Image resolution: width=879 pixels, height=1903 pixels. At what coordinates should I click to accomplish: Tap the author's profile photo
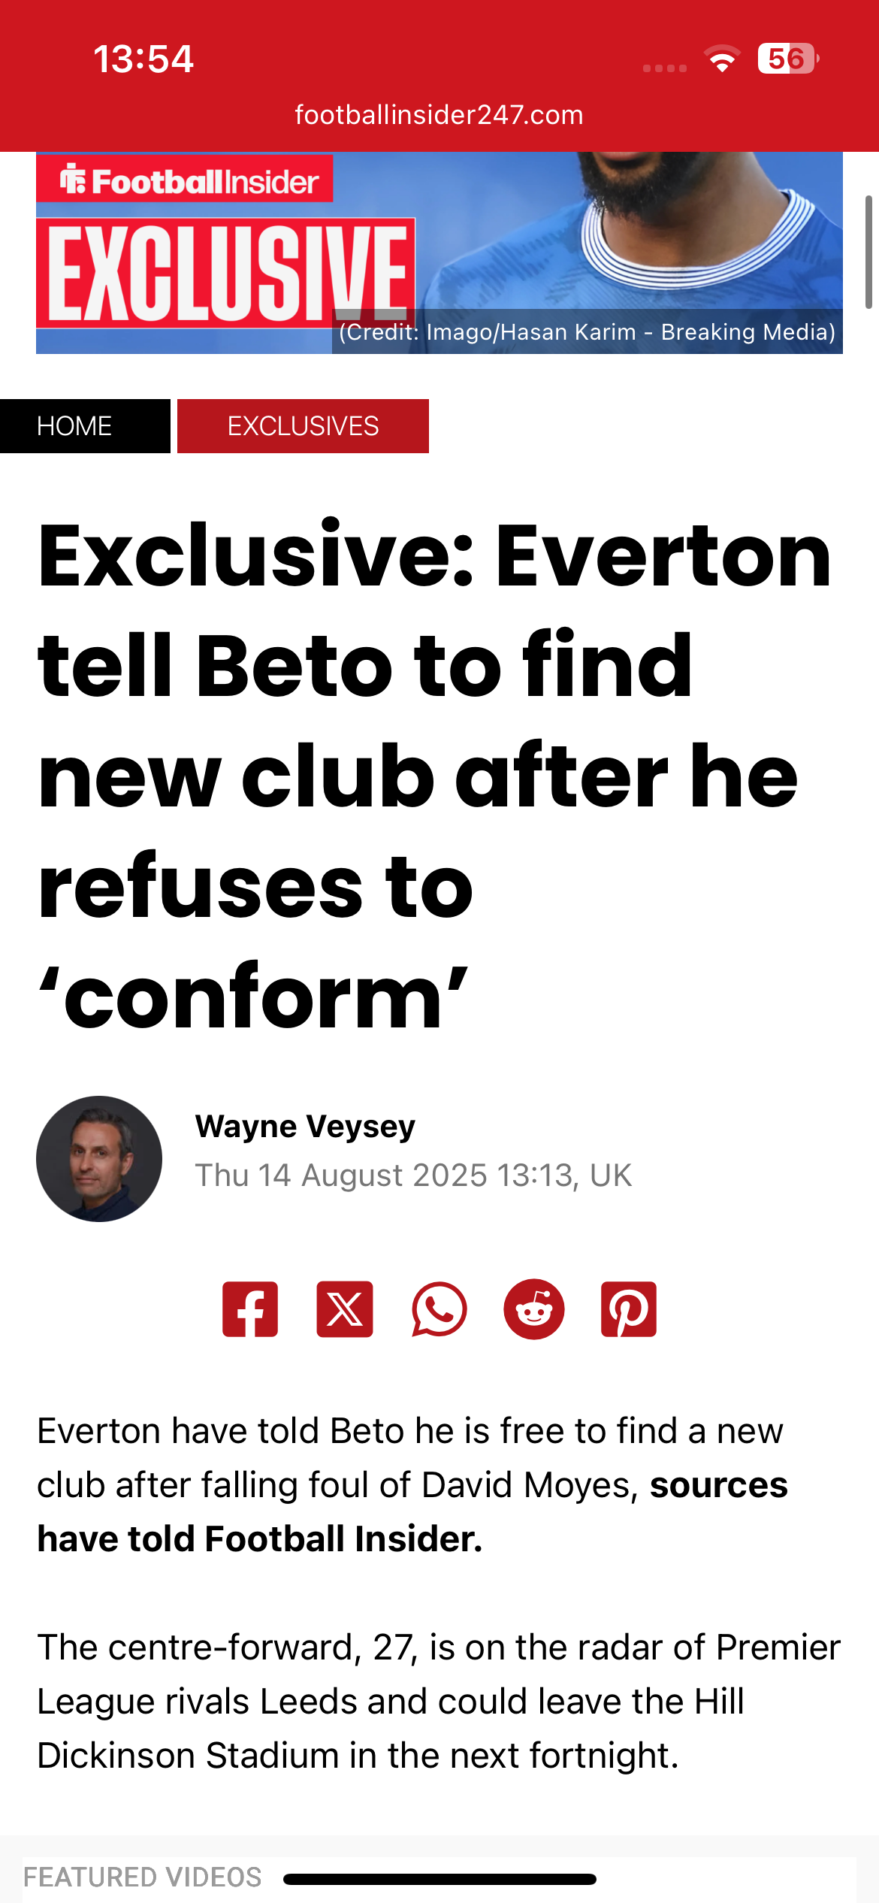coord(99,1158)
